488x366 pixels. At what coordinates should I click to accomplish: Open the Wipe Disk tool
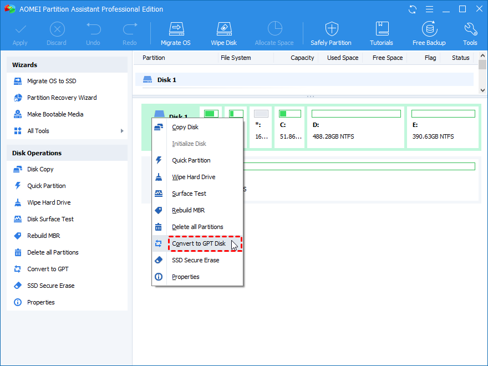click(223, 33)
